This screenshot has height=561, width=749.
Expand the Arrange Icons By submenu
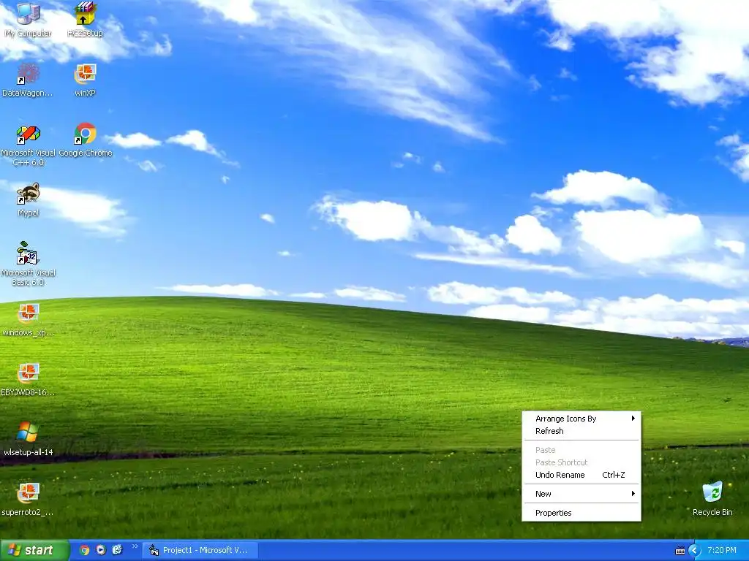[x=581, y=419]
